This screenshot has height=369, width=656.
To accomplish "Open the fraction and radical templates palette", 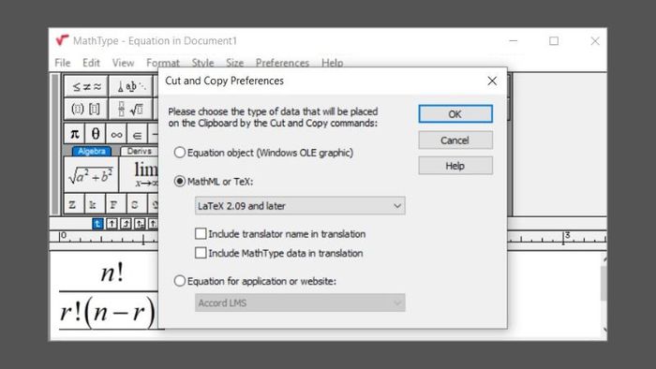I will [130, 109].
